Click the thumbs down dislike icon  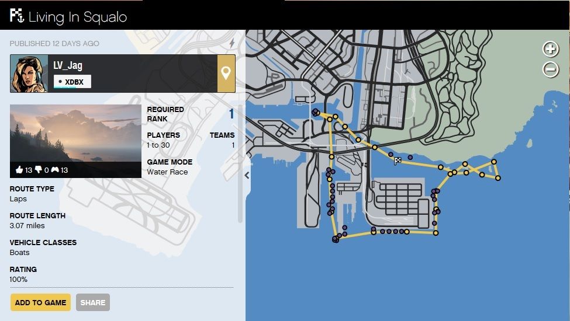pyautogui.click(x=39, y=170)
